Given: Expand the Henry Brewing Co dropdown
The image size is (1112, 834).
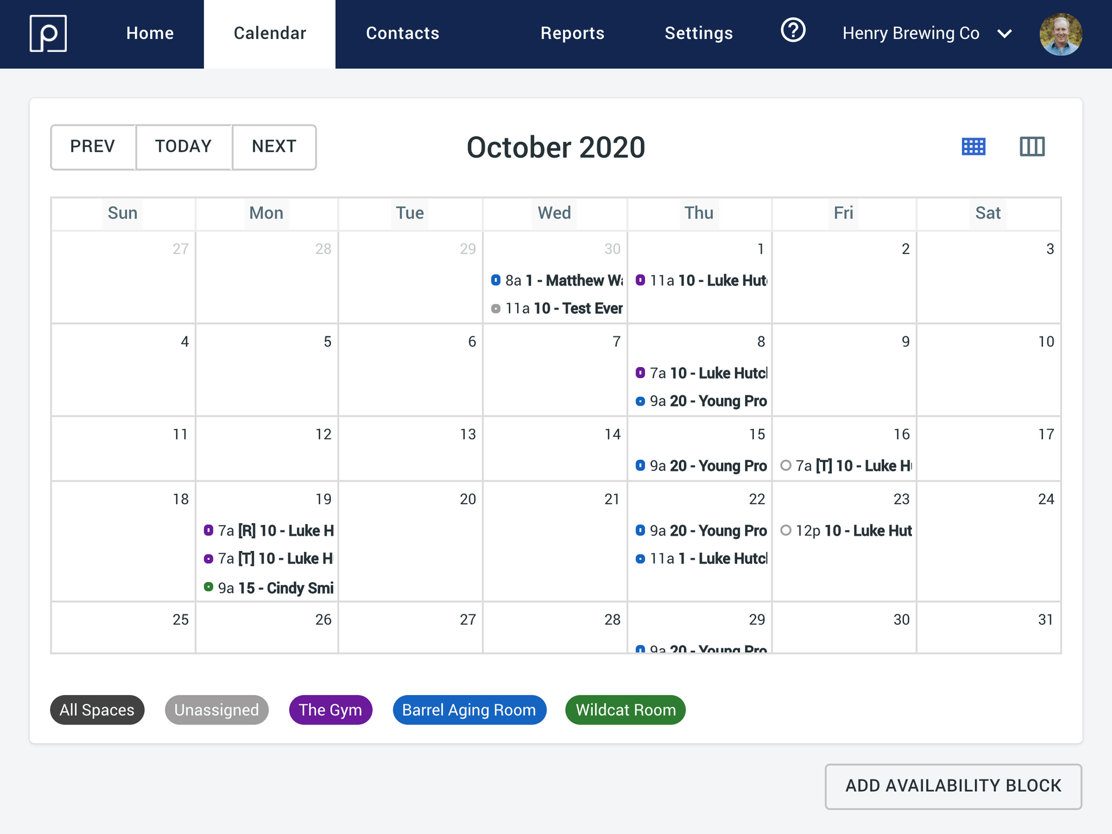Looking at the screenshot, I should [925, 33].
